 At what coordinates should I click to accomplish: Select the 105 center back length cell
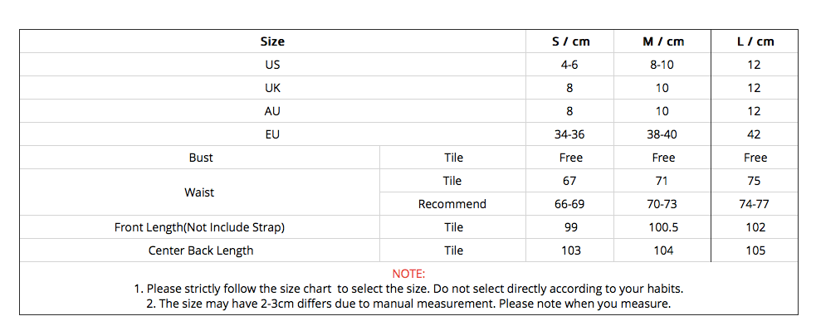coord(755,250)
